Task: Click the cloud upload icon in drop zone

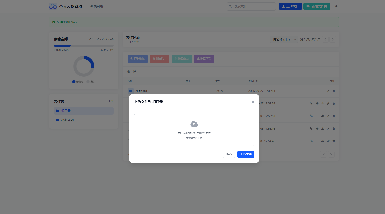Action: (194, 124)
